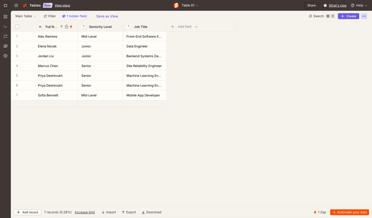The image size is (372, 218).
Task: Open the What's new link
Action: (338, 5)
